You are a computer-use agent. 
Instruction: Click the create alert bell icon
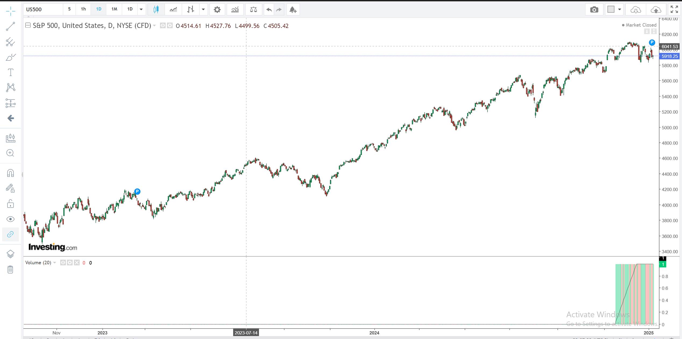[293, 10]
